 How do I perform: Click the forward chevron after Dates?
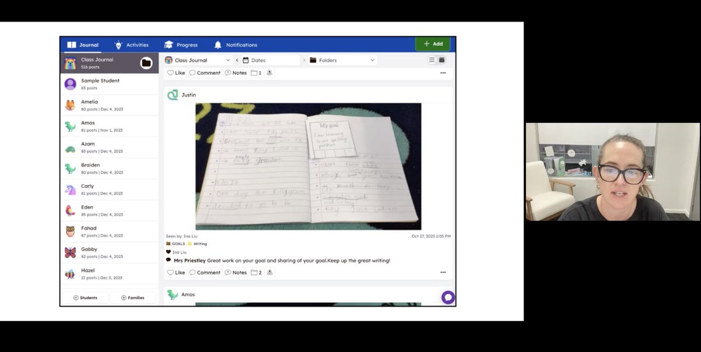tap(304, 60)
